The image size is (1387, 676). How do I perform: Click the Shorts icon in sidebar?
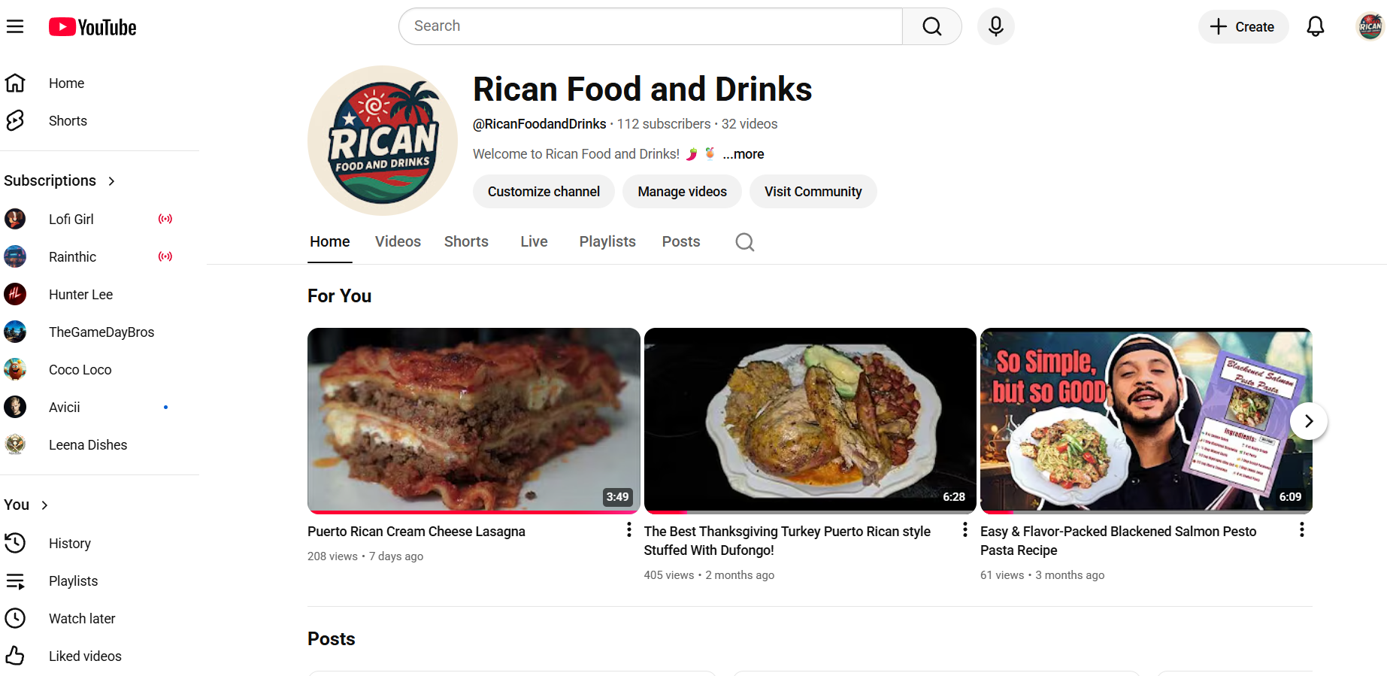pyautogui.click(x=15, y=120)
